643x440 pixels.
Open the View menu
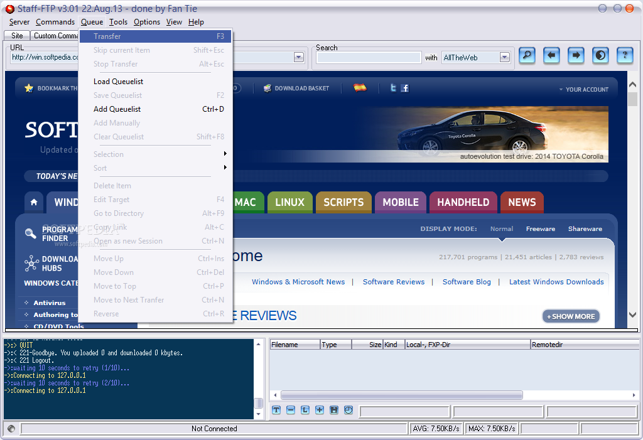tap(174, 22)
